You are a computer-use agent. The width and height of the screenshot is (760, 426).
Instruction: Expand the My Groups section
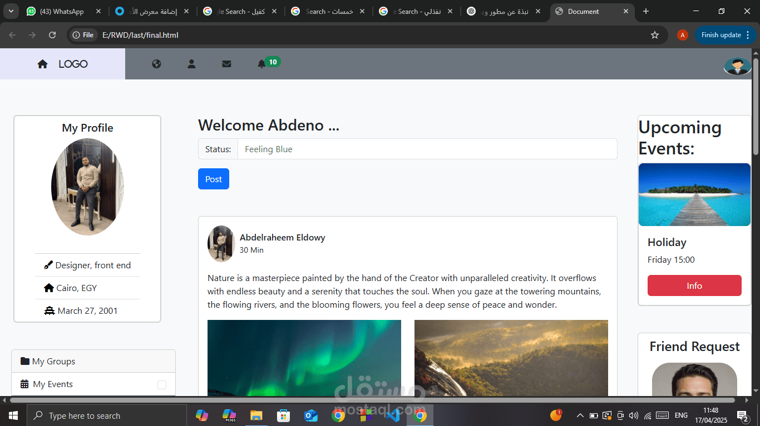93,361
